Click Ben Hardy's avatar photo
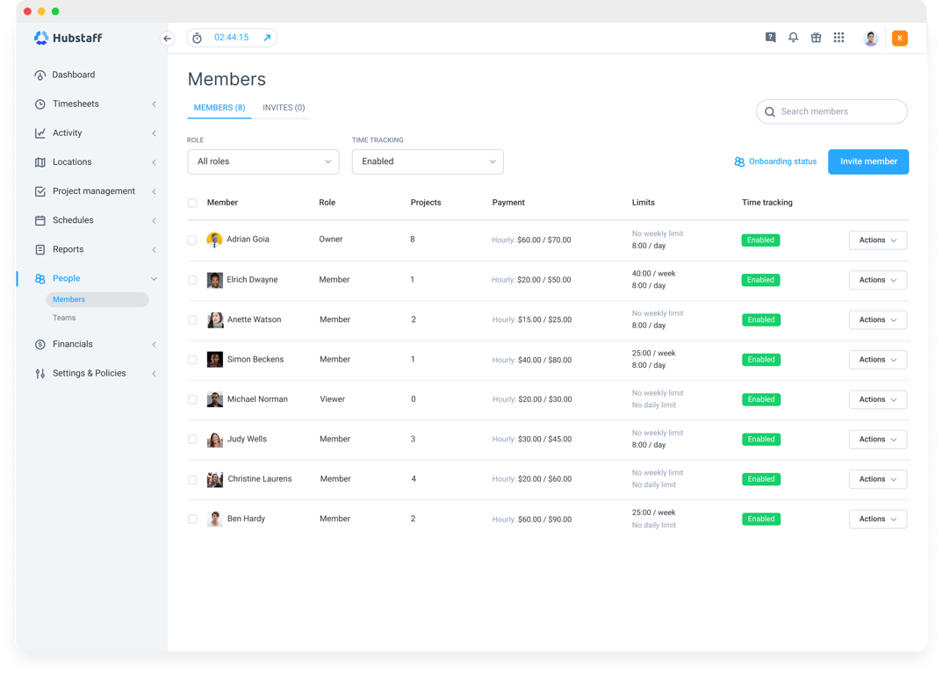 [215, 519]
